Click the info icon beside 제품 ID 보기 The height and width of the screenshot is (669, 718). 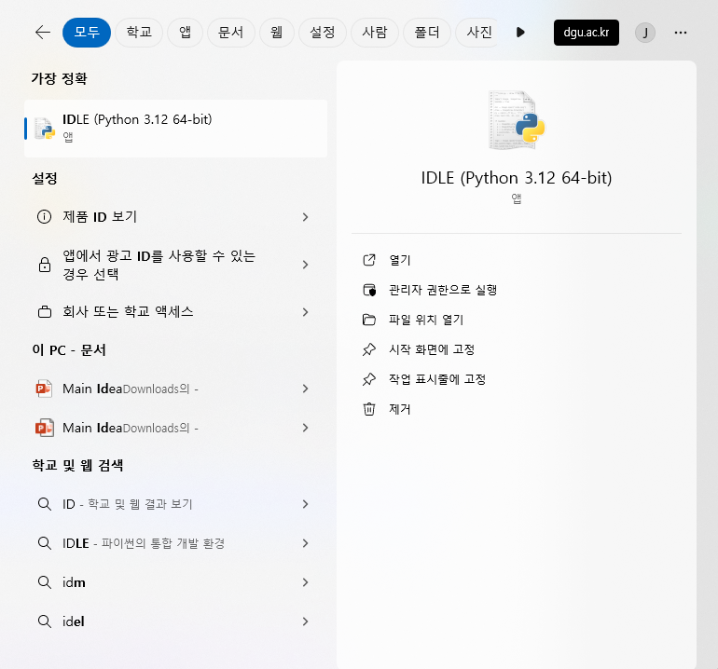click(45, 217)
